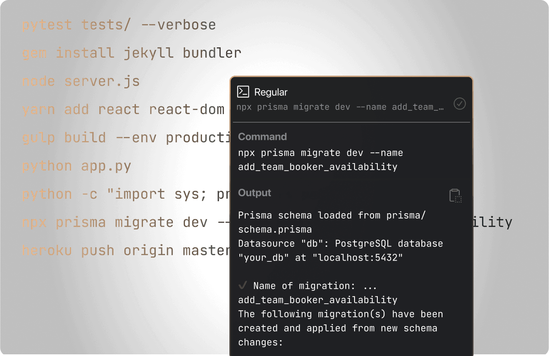
Task: Select 'gem install jekyll bundler' background command
Action: (131, 53)
